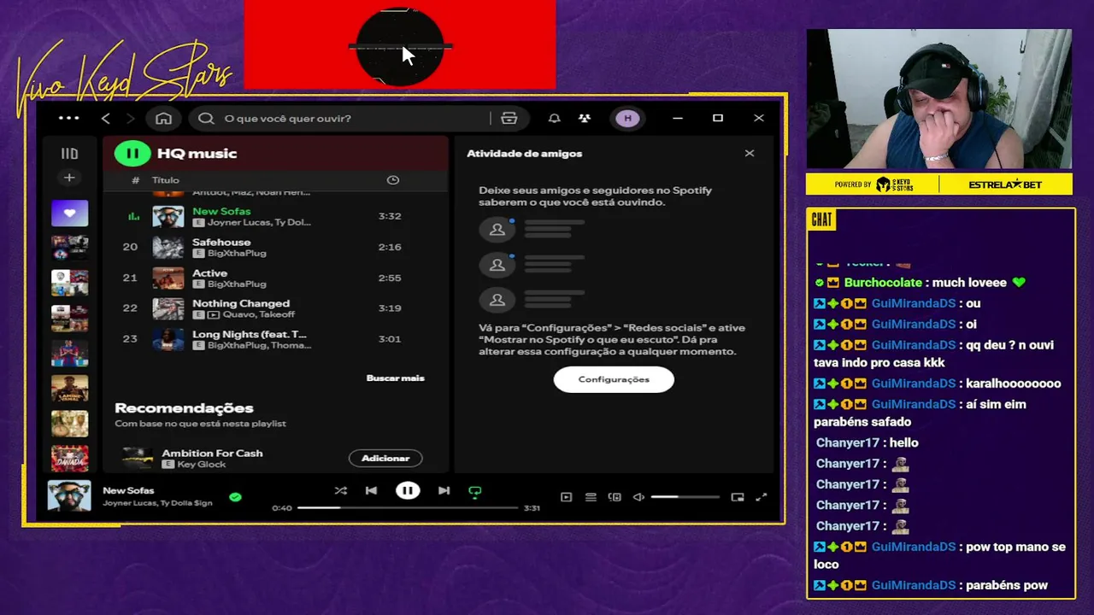Open Safehouse album cover thumbnail
This screenshot has width=1094, height=615.
168,247
